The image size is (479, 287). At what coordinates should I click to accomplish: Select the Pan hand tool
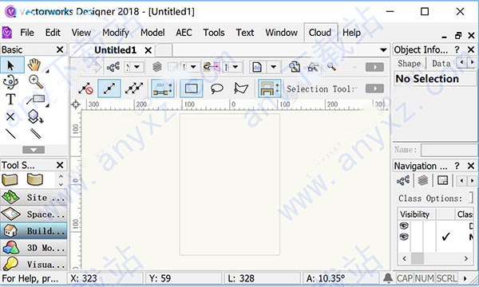click(34, 65)
